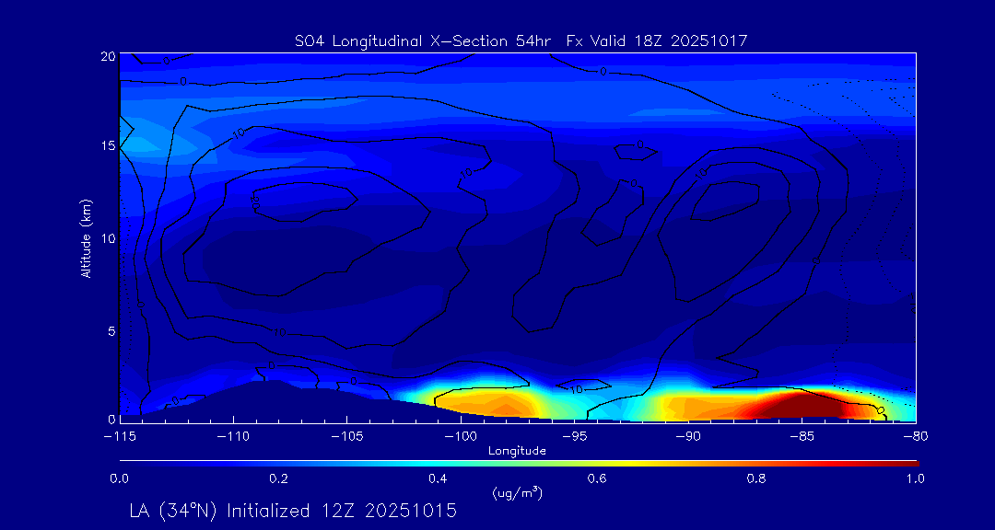Click the LA (34°N) Initialized 12Z footer text
Viewport: 995px width, 530px height.
[293, 510]
